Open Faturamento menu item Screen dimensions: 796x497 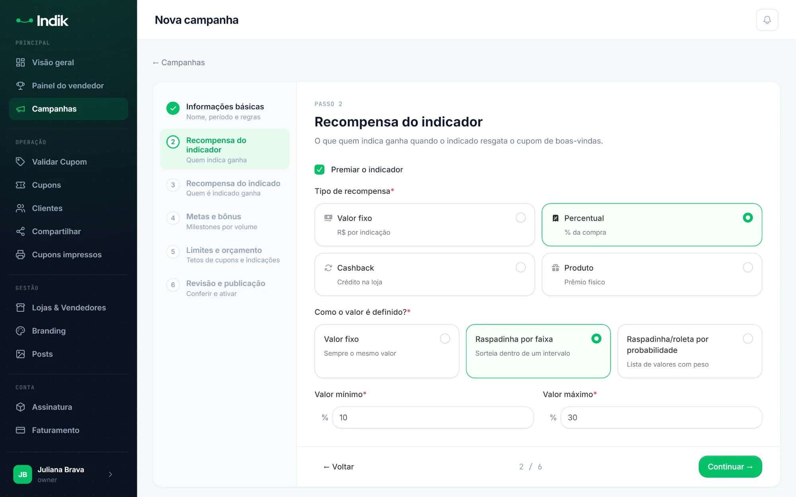tap(68, 430)
